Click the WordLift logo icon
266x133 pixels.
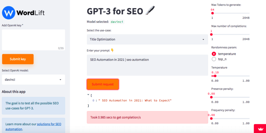pyautogui.click(x=9, y=13)
